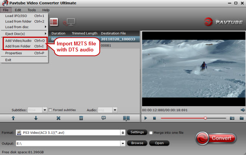Click the monitor search toolbar icon
Screen dimensions: 246x155
click(69, 22)
